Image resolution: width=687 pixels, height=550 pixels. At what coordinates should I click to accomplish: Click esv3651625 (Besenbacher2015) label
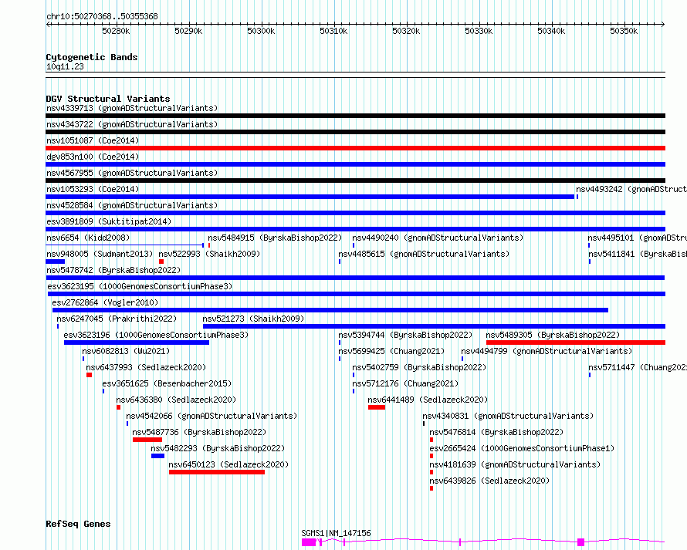tap(167, 383)
